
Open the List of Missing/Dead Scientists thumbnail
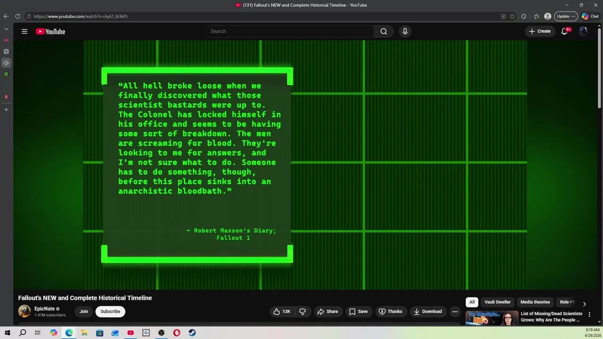(491, 318)
